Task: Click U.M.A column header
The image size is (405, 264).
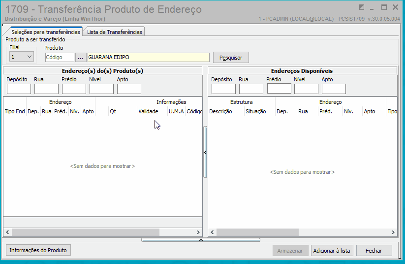Action: tap(176, 111)
